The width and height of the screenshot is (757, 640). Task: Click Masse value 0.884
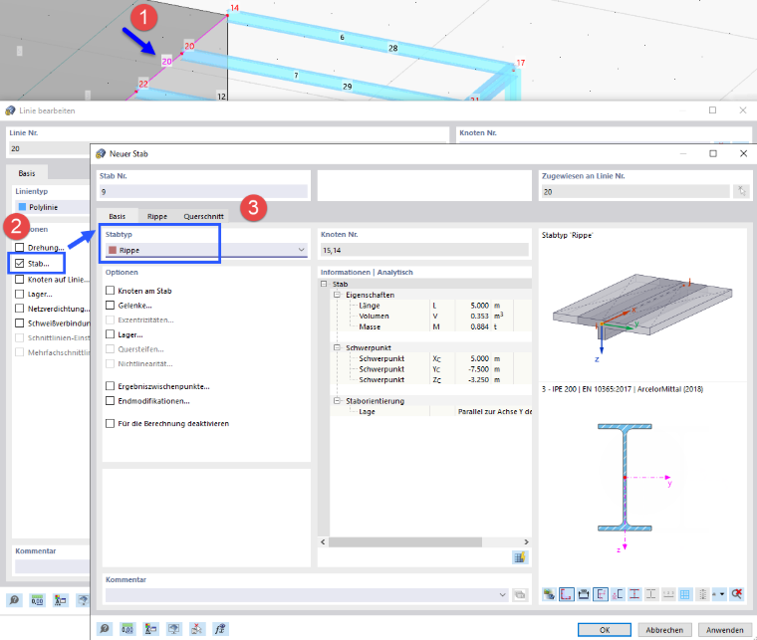pos(479,326)
